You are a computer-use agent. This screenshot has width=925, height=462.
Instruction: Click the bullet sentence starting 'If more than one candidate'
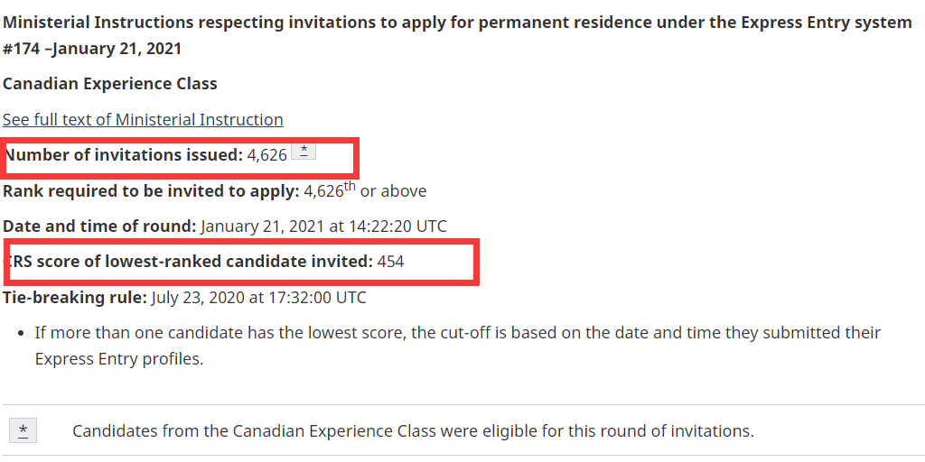(457, 332)
